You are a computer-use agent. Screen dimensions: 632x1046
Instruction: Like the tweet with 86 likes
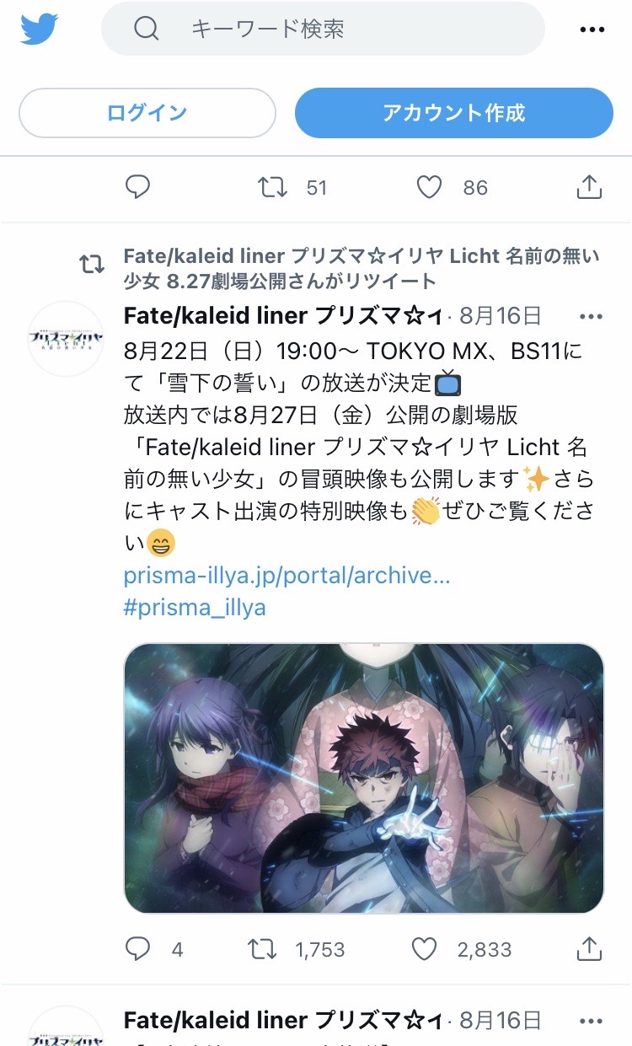point(429,187)
